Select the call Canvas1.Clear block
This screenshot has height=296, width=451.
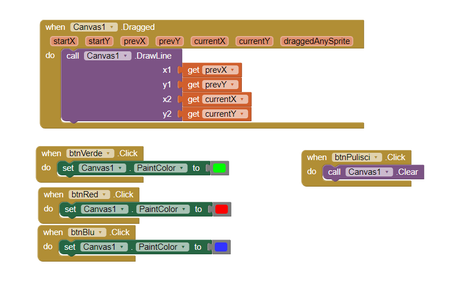pyautogui.click(x=335, y=172)
